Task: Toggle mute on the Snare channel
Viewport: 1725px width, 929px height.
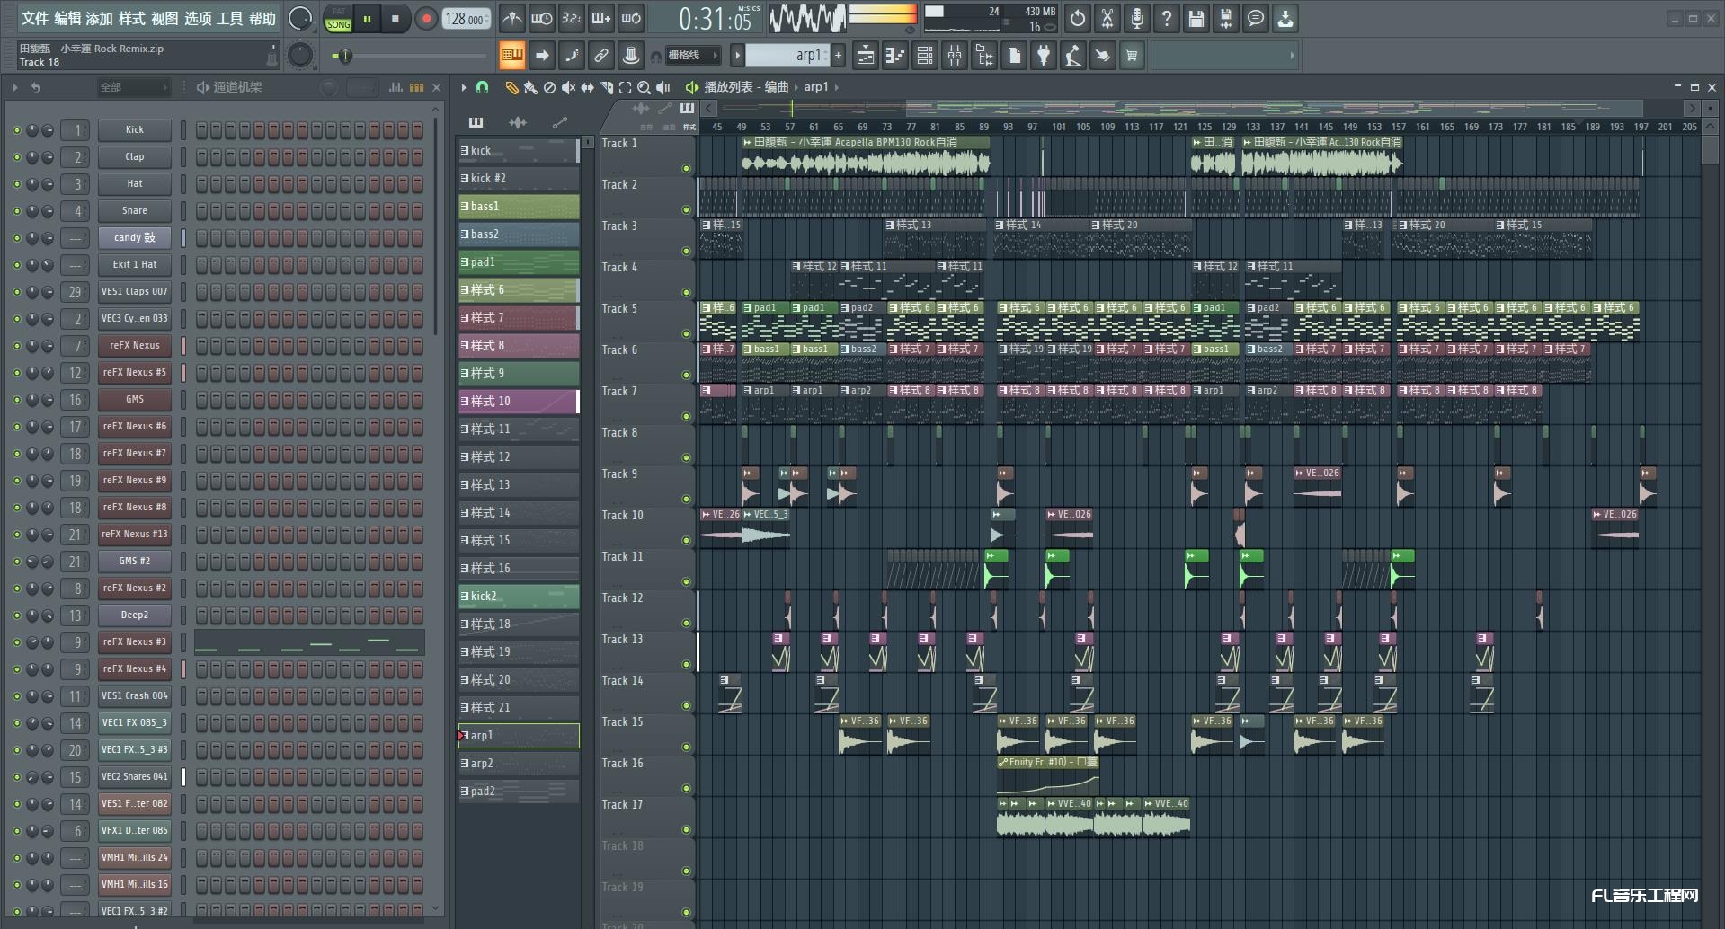Action: pyautogui.click(x=16, y=211)
